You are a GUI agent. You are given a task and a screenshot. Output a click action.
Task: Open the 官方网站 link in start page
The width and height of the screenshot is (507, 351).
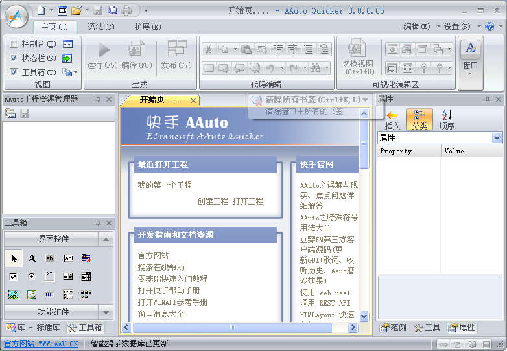(x=153, y=255)
